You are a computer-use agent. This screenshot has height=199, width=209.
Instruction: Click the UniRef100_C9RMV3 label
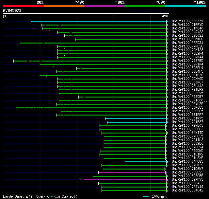187,180
